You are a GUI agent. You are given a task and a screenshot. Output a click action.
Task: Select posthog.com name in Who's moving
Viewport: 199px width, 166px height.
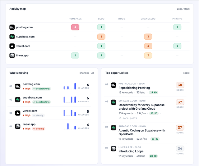(x=31, y=84)
